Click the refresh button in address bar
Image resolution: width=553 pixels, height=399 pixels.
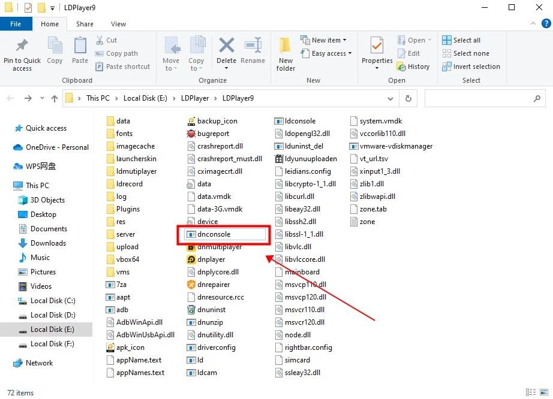point(408,99)
